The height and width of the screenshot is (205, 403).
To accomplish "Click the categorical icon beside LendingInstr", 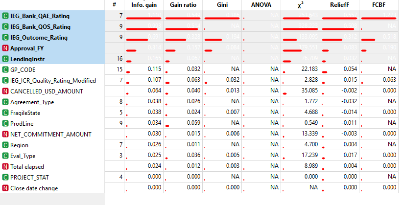I will point(5,59).
